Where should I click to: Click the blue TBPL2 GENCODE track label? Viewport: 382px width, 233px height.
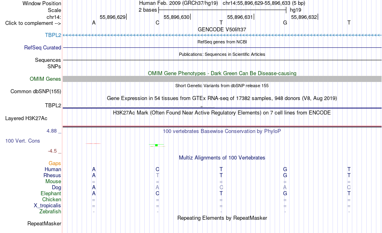pyautogui.click(x=53, y=35)
